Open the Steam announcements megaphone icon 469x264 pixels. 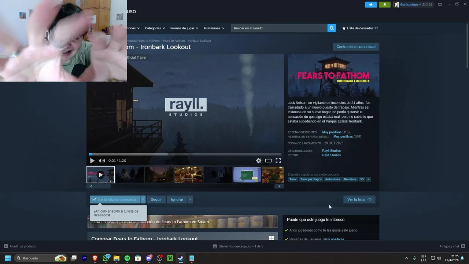[x=371, y=5]
